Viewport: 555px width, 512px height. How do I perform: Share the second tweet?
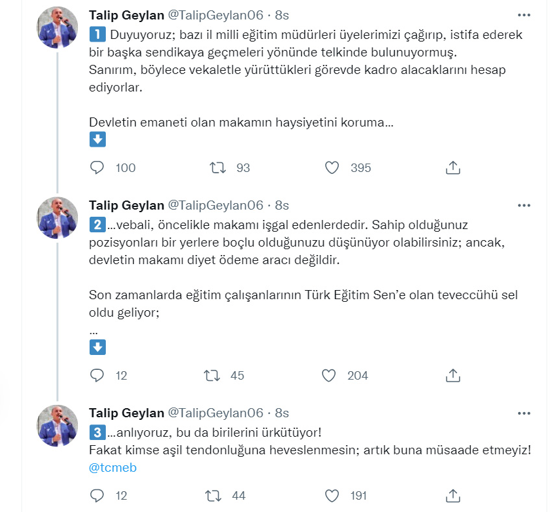pos(453,375)
